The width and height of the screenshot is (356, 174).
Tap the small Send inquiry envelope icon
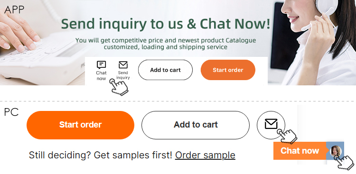point(123,65)
